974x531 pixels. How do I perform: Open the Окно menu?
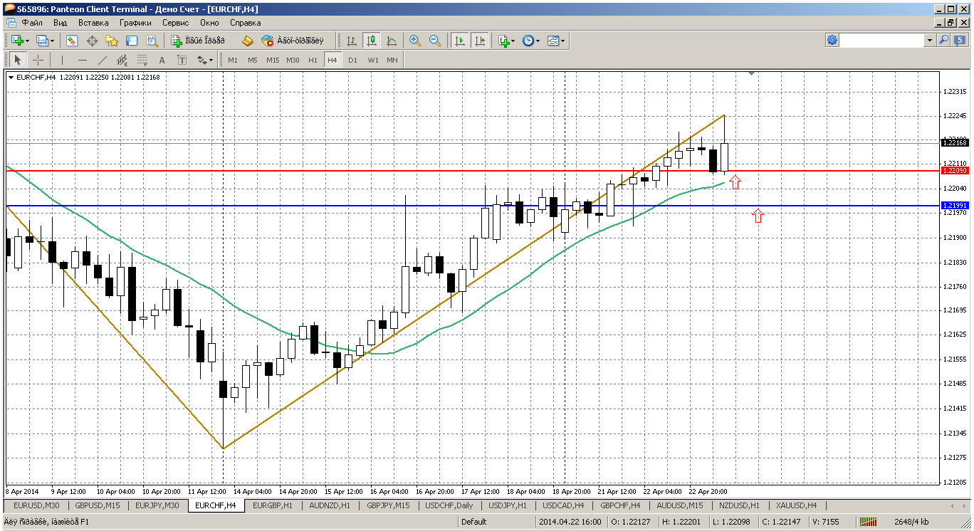point(210,23)
